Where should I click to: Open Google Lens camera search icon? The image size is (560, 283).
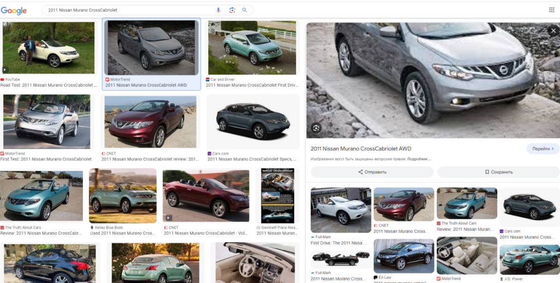[232, 10]
